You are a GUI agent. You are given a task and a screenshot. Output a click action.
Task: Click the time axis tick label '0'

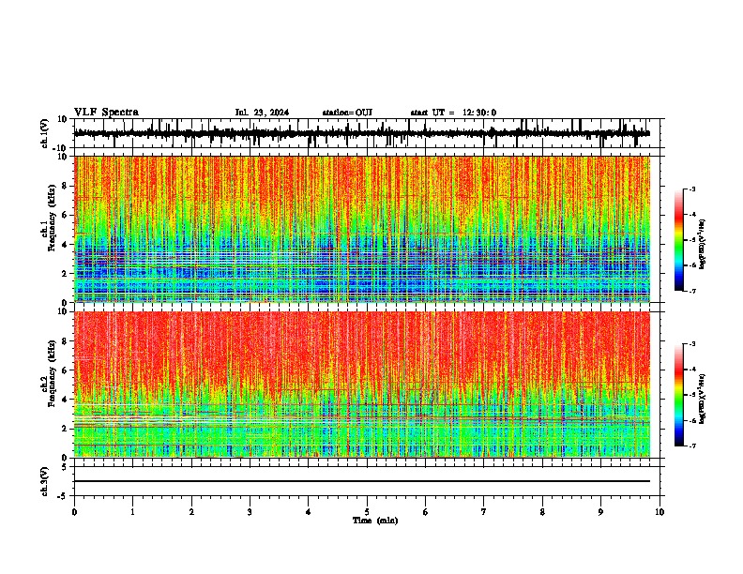[74, 512]
